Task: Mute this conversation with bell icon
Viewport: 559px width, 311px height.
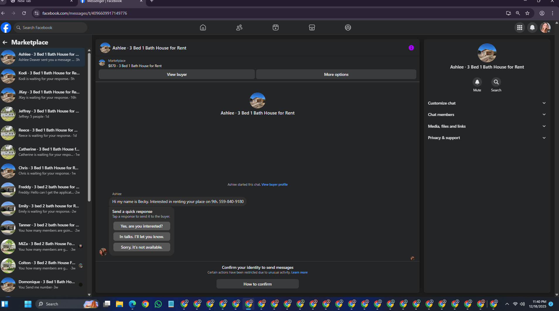Action: point(477,82)
